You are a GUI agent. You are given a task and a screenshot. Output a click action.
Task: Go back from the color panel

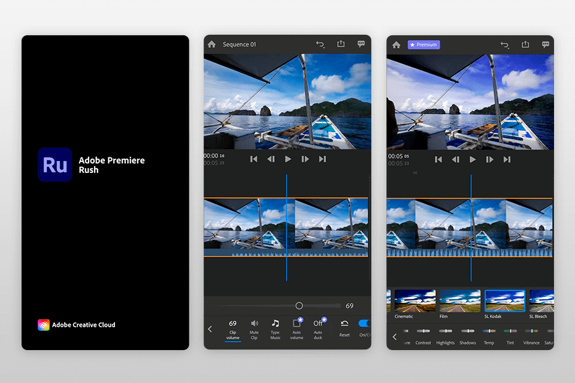click(x=395, y=336)
